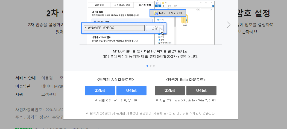The width and height of the screenshot is (287, 129).
Task: Click the <탐색기 Beta 다운로드> heading
Action: [x=185, y=80]
